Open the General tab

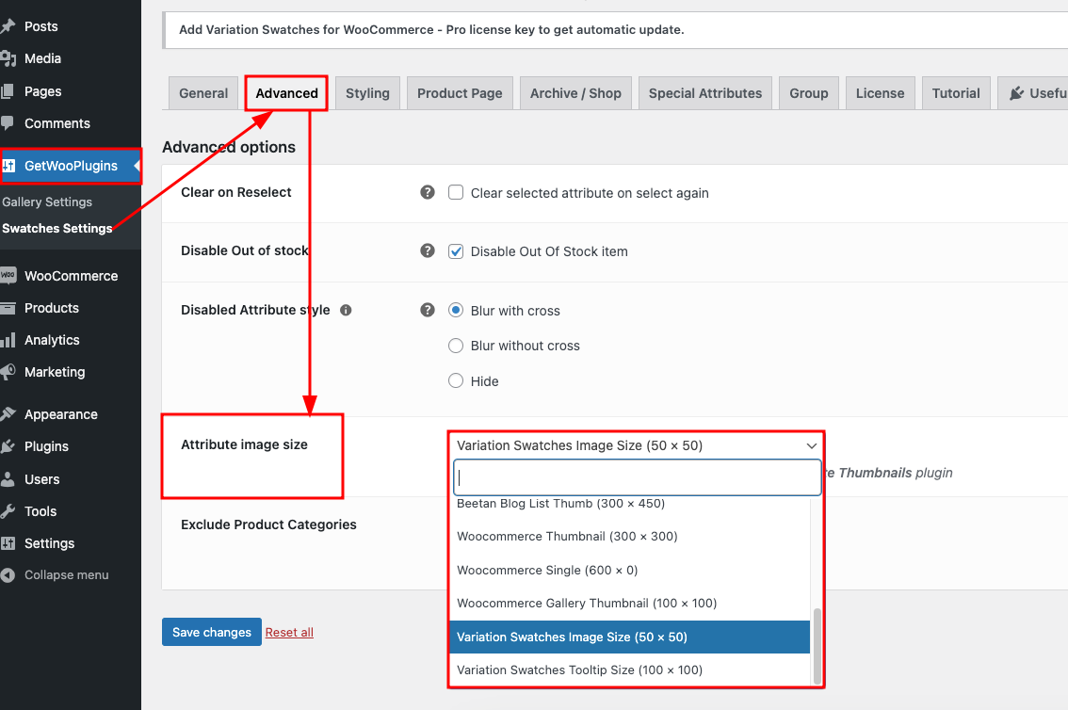coord(203,93)
